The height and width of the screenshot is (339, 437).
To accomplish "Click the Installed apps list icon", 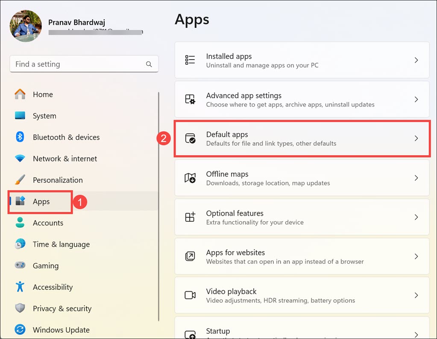I will (x=190, y=60).
